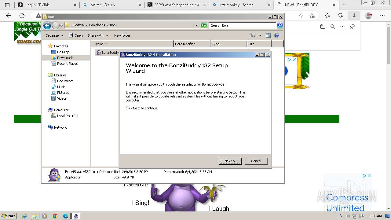Sort files by Name column
Image resolution: width=391 pixels, height=220 pixels.
(132, 44)
